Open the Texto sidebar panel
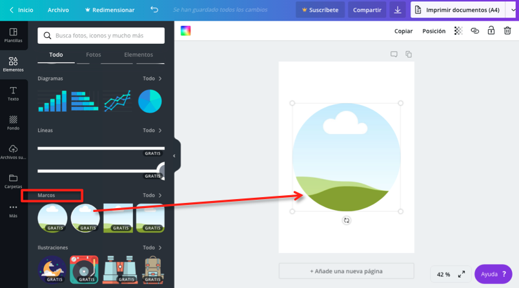The width and height of the screenshot is (519, 288). (14, 94)
